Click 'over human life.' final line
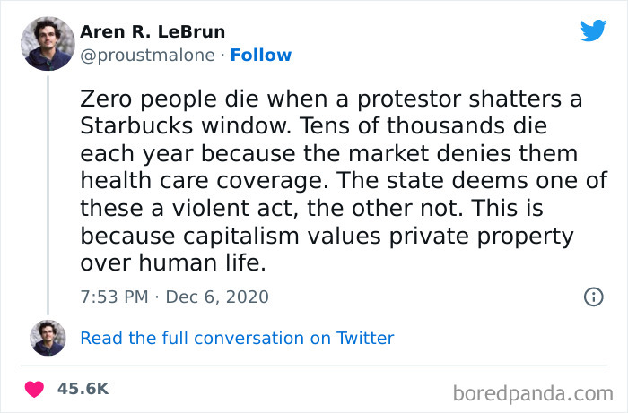628x413 pixels. click(171, 265)
